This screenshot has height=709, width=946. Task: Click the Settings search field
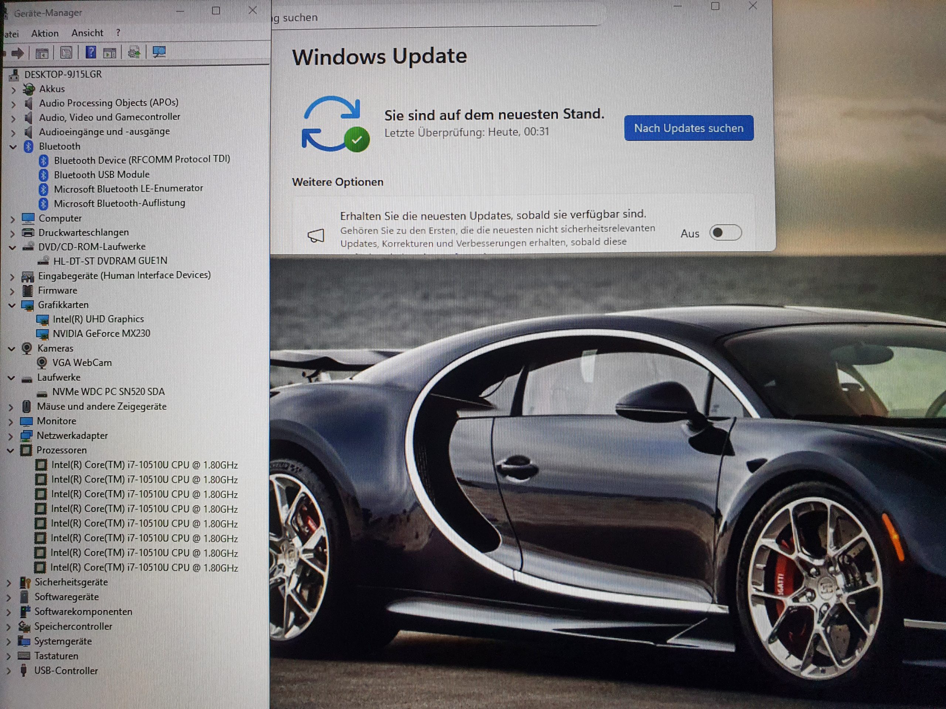pyautogui.click(x=428, y=17)
